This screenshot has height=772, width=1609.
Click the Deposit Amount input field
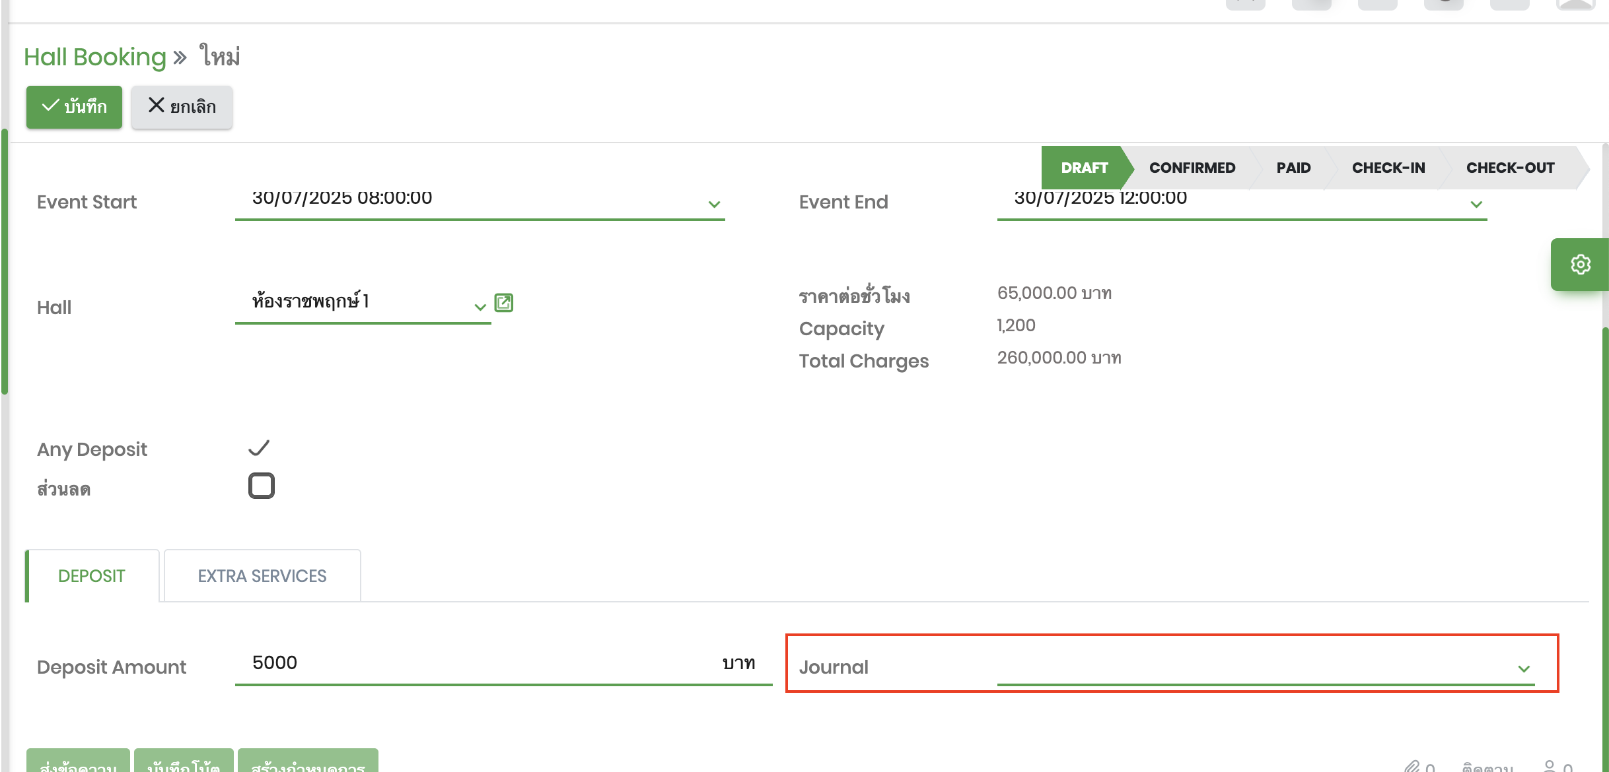pyautogui.click(x=482, y=663)
